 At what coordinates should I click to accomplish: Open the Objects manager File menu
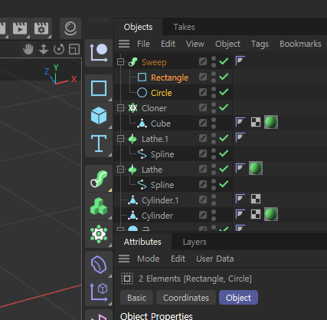(x=143, y=44)
